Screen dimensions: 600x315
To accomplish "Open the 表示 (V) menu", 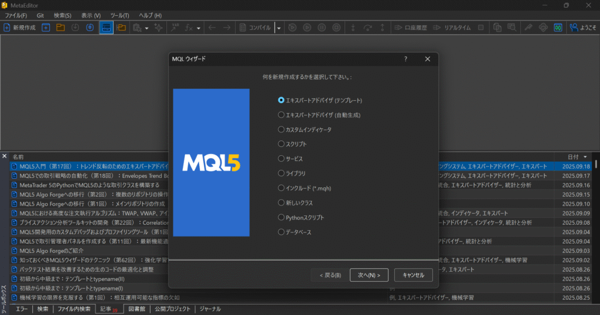I will [91, 15].
